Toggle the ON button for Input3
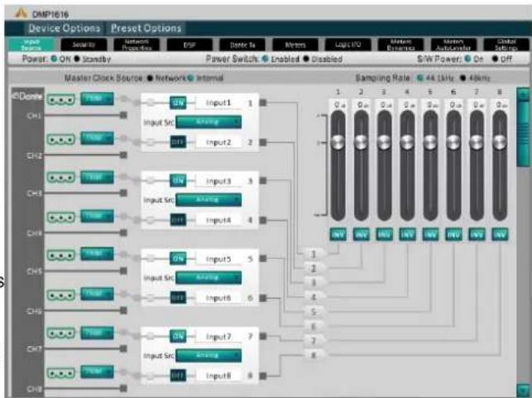Screen dimensions: 532x398 178,181
